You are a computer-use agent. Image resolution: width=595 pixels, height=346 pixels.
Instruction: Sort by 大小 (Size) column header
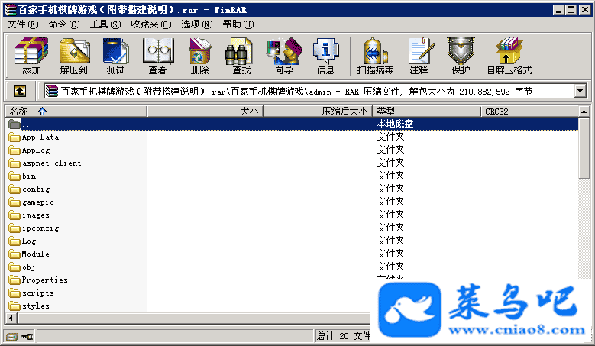[205, 112]
